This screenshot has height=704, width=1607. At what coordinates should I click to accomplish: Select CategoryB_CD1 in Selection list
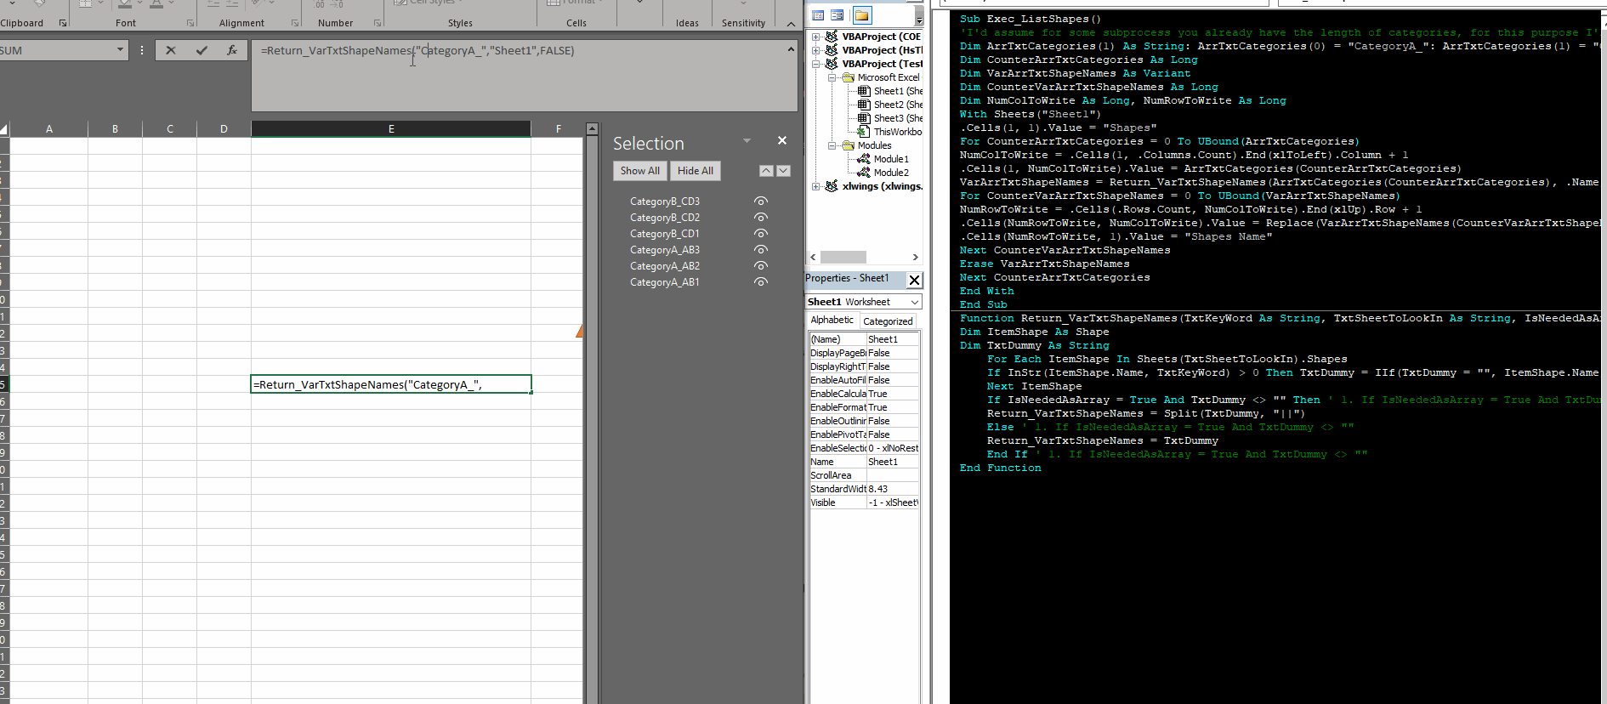(665, 234)
